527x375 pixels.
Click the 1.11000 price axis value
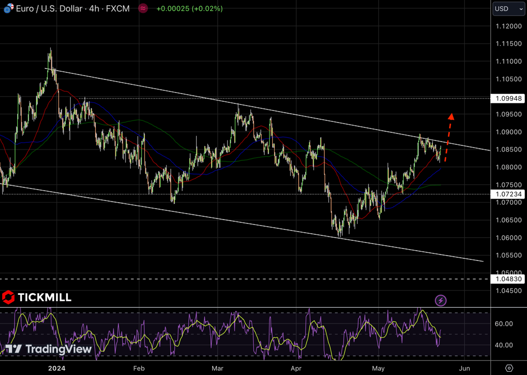click(509, 61)
